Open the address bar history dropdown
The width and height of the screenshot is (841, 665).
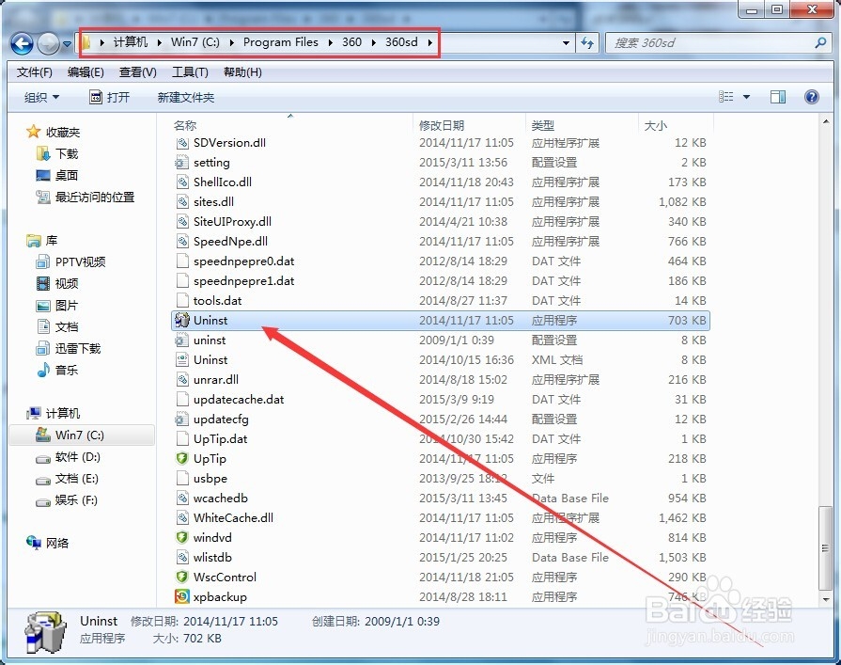[x=566, y=43]
